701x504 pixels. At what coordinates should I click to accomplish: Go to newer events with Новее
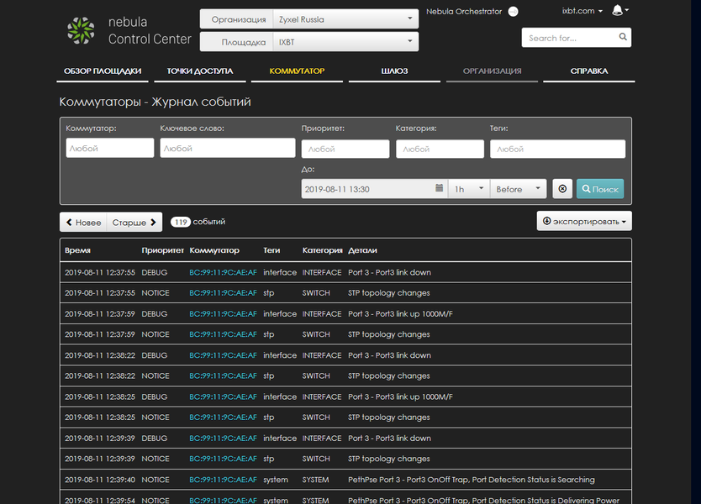click(83, 223)
